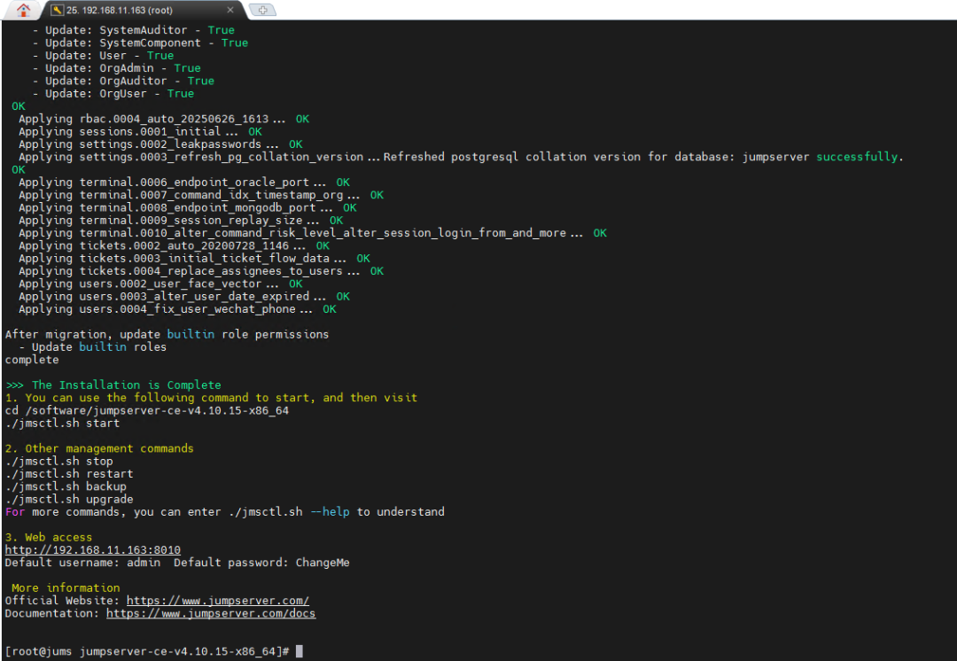Click 'Update: SystemAuditor - True' line
Viewport: 957px width, 661px height.
click(x=134, y=30)
